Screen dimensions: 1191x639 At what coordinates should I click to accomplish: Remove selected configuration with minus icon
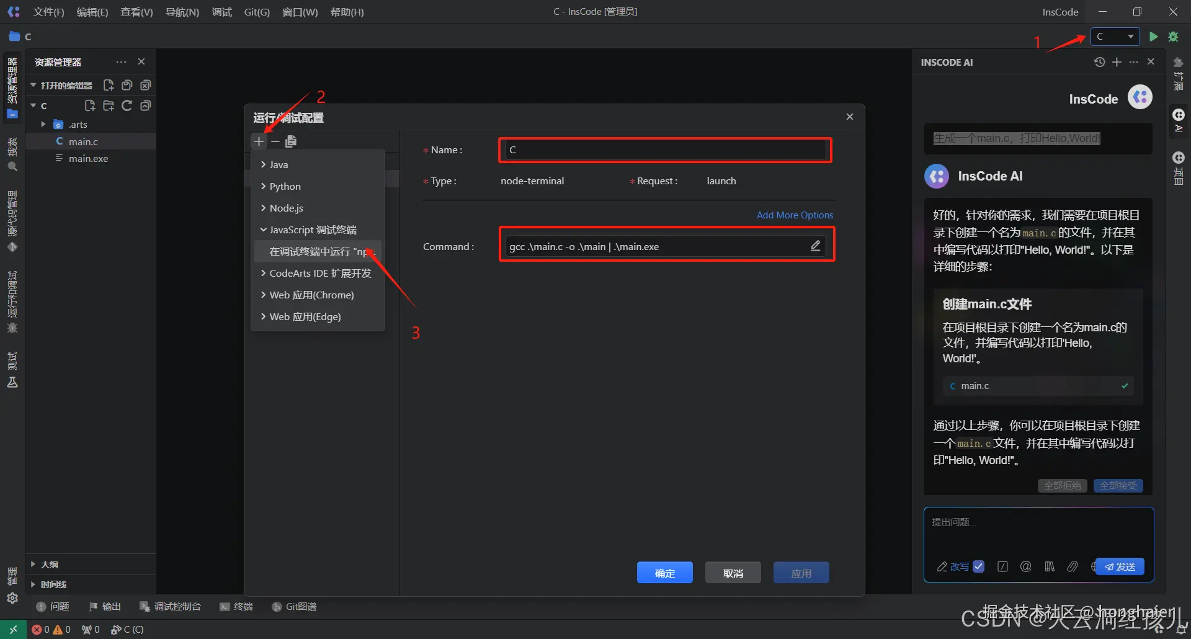coord(275,141)
